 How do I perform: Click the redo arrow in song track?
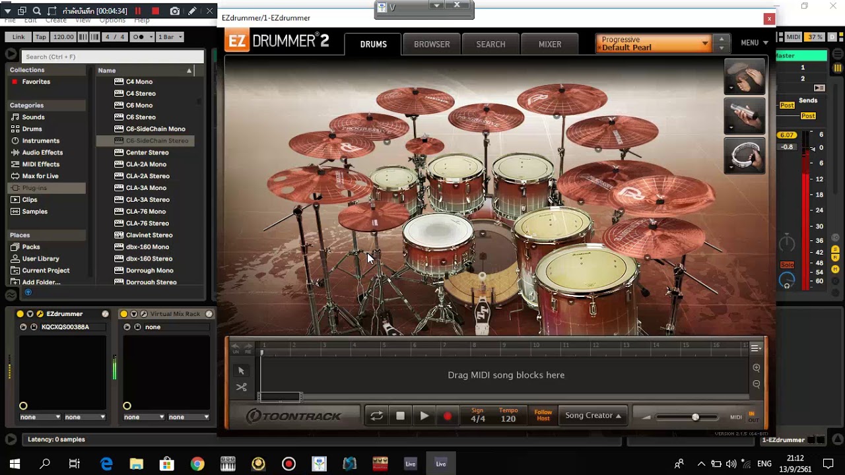click(x=249, y=348)
